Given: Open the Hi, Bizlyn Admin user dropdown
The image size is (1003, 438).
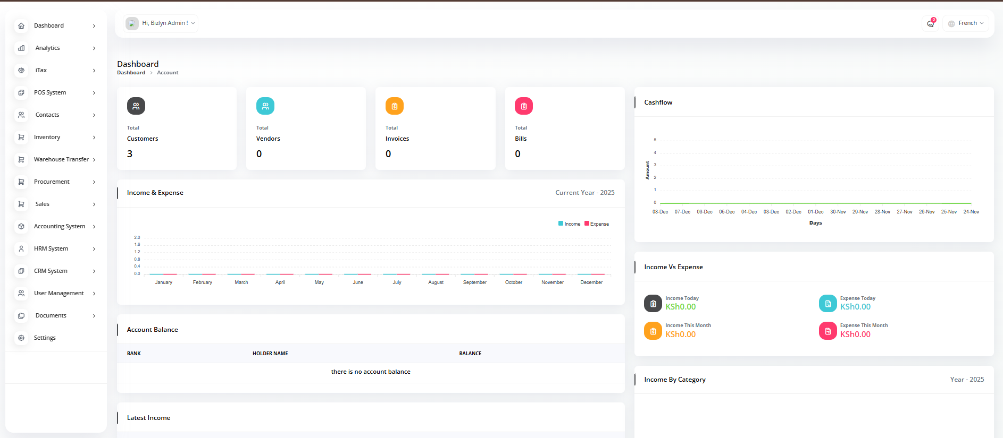Looking at the screenshot, I should click(161, 23).
